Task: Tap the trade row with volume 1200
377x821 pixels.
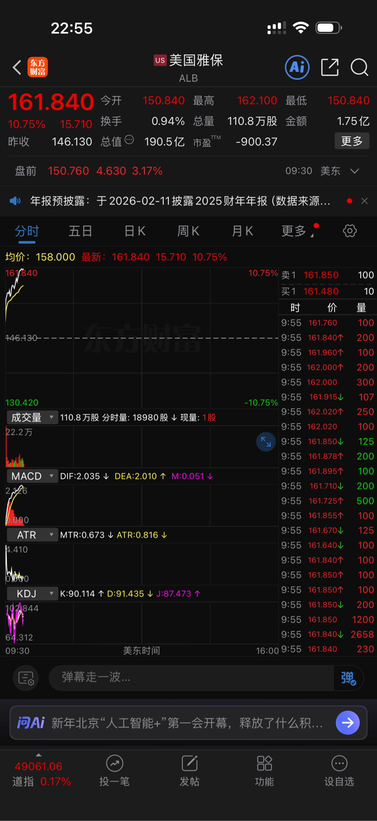Action: 327,619
